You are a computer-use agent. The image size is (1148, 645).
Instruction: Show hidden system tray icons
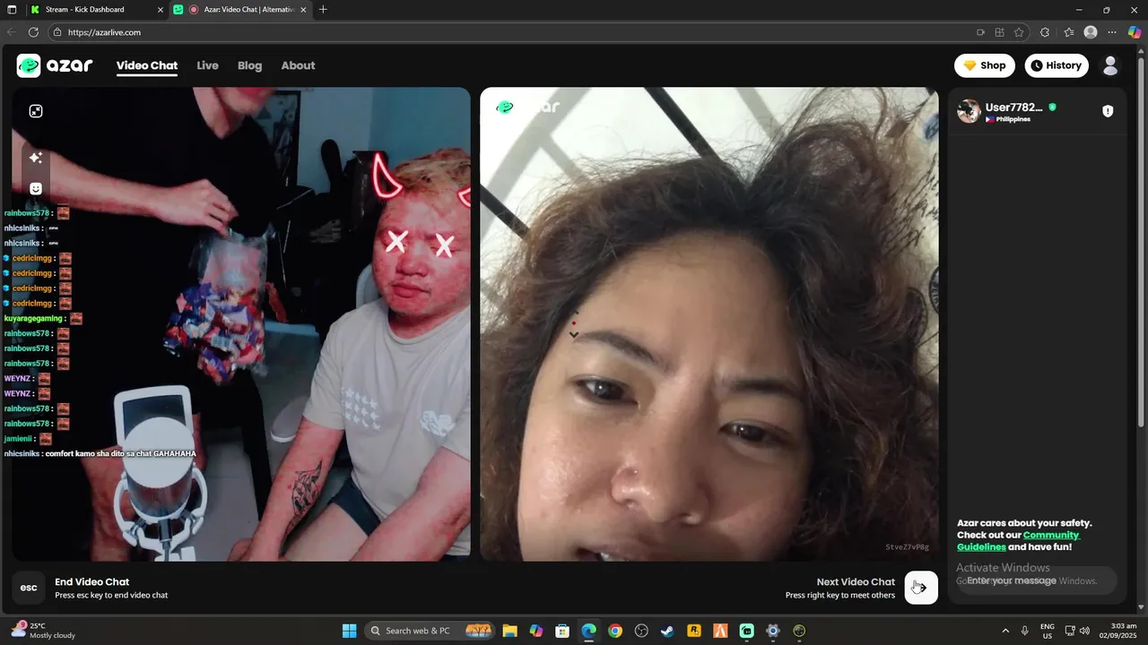[x=1004, y=631]
